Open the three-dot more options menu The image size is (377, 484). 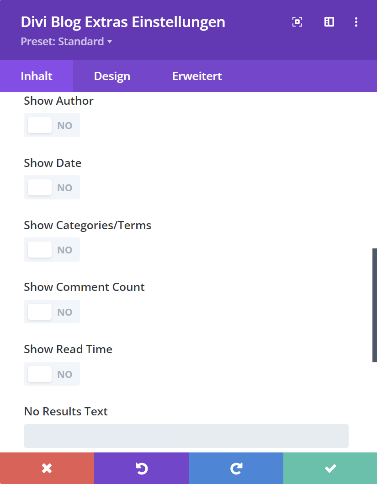click(x=356, y=22)
